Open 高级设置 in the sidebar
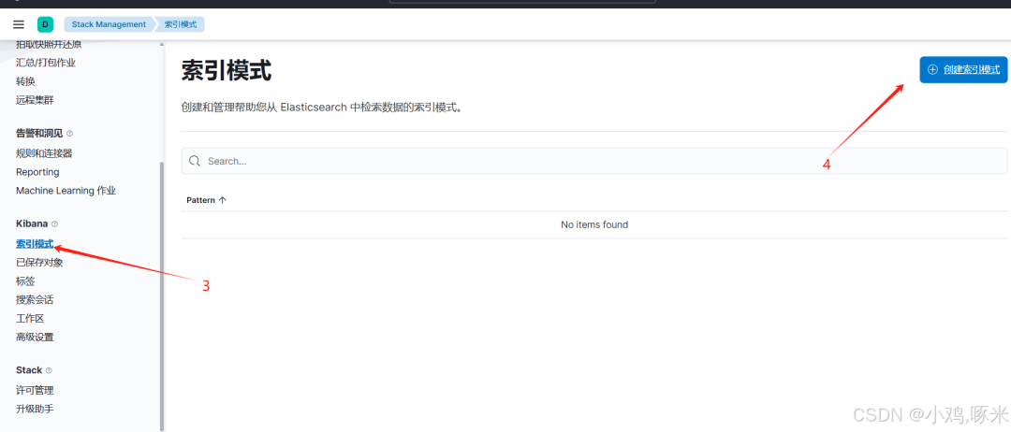Screen dimensions: 1011x432 (35, 337)
